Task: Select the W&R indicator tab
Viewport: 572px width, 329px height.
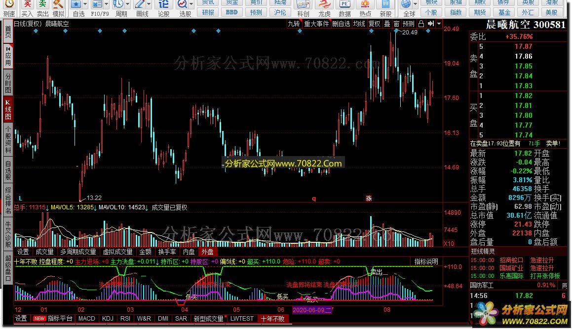Action: pyautogui.click(x=144, y=319)
